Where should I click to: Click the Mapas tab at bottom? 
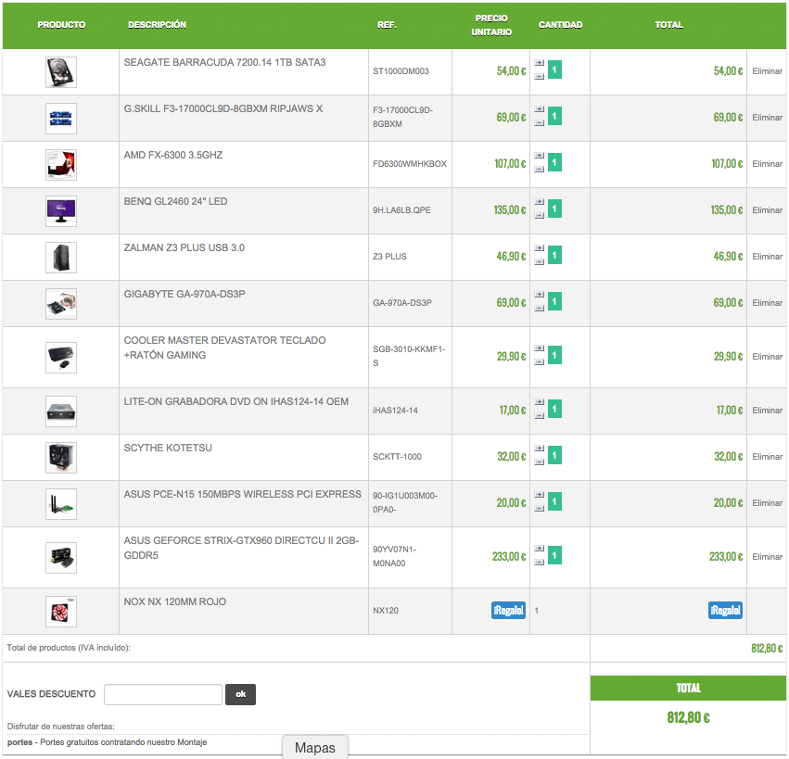(315, 748)
